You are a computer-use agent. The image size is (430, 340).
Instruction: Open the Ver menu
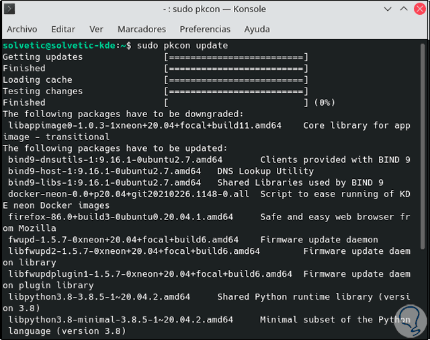click(97, 30)
